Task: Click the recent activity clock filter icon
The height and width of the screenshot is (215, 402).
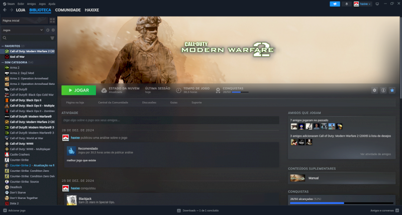Action: click(x=48, y=30)
